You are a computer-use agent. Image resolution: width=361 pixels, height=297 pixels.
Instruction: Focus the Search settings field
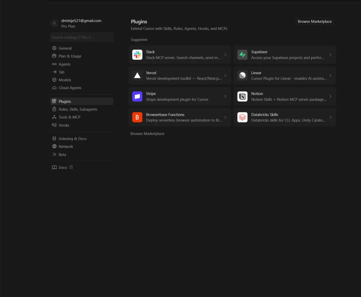click(x=82, y=37)
